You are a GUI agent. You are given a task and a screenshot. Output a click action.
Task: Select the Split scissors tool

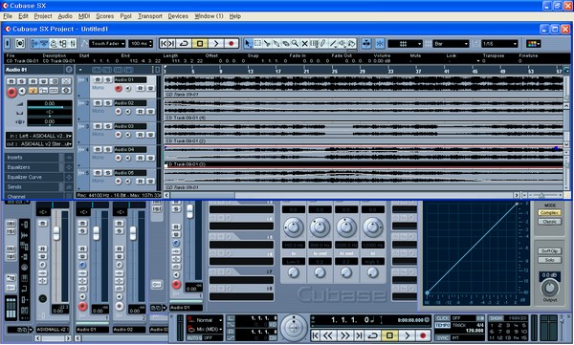tap(267, 44)
